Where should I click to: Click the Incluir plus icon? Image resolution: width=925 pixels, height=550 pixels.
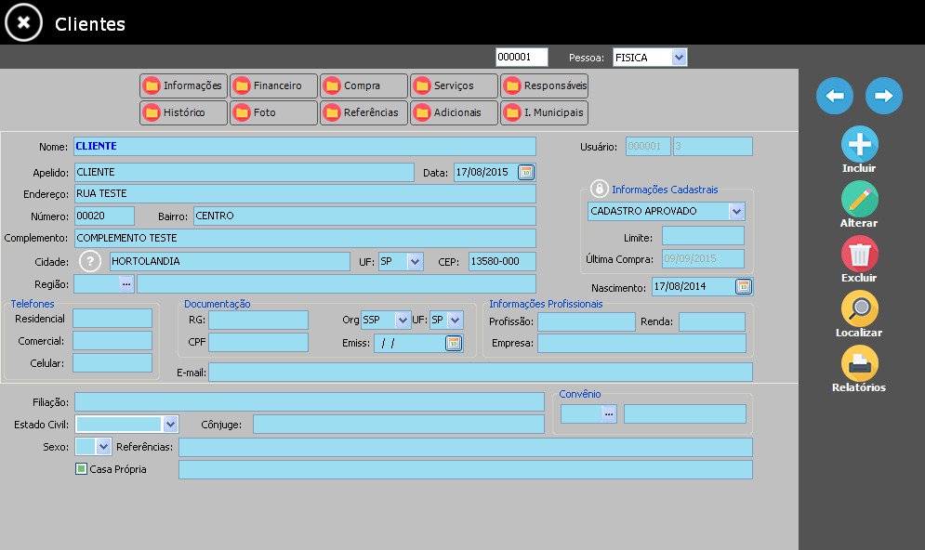tap(860, 144)
